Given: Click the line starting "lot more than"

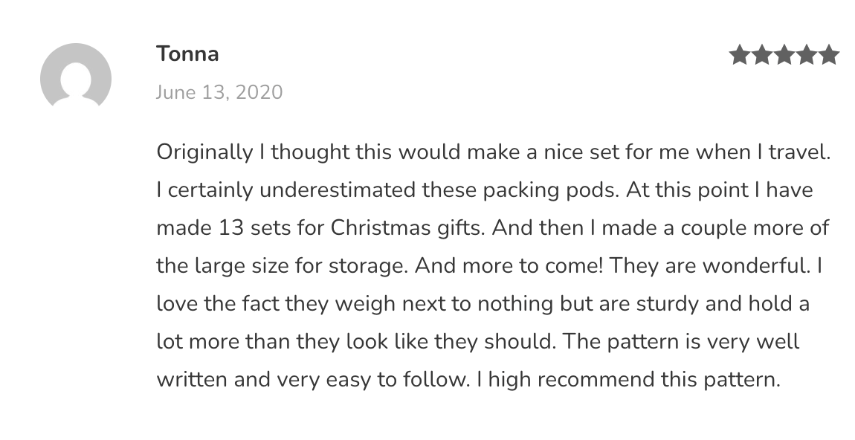Looking at the screenshot, I should tap(477, 341).
